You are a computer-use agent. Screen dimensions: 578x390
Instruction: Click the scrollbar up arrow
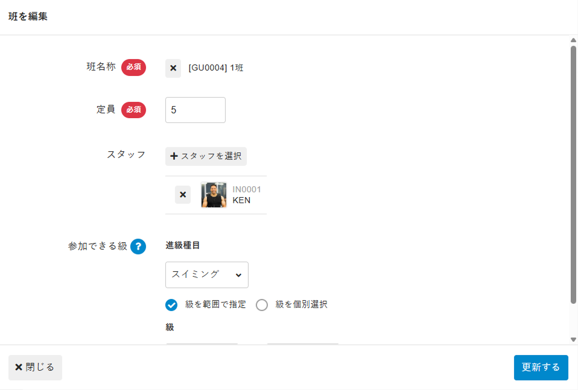pos(573,40)
